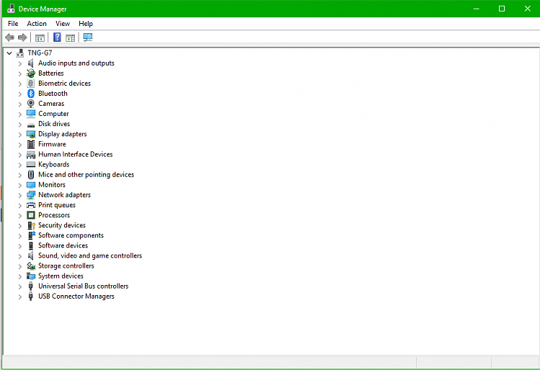This screenshot has height=370, width=540.
Task: Click the fingerprint icon for Biometric devices
Action: point(31,84)
